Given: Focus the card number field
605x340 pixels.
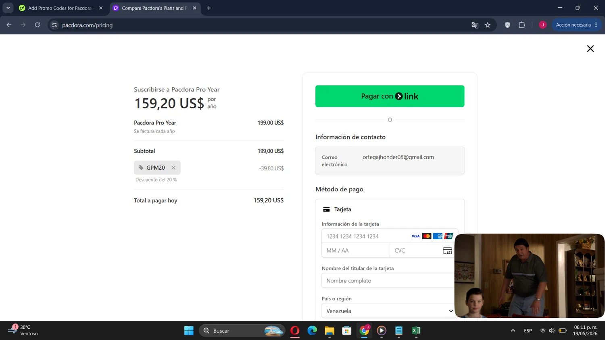Looking at the screenshot, I should click(x=390, y=236).
